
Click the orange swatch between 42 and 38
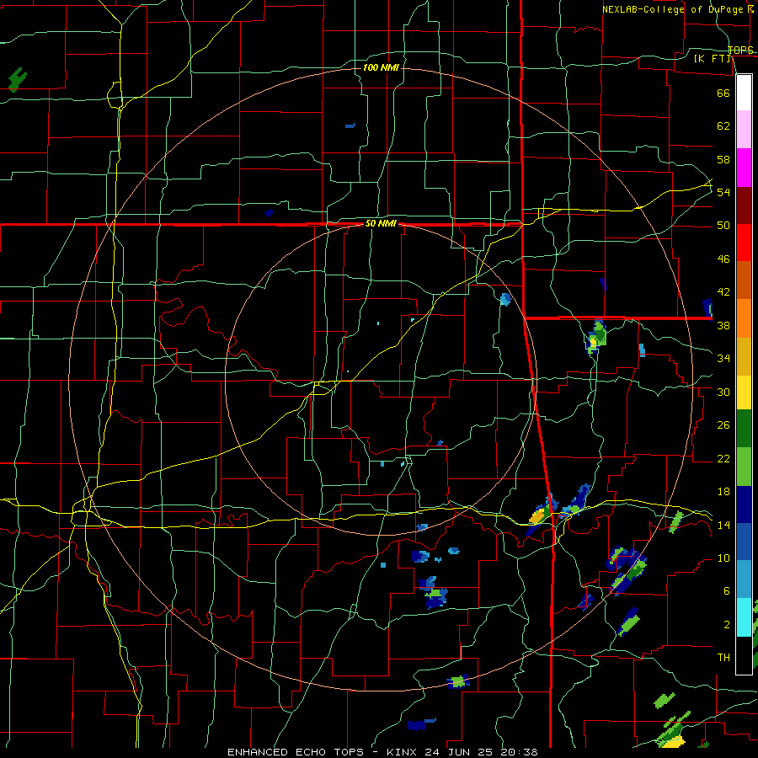[744, 318]
